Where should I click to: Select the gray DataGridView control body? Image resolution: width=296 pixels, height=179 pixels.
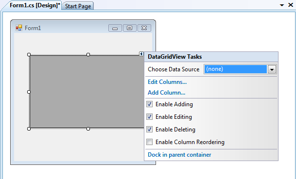coord(87,92)
